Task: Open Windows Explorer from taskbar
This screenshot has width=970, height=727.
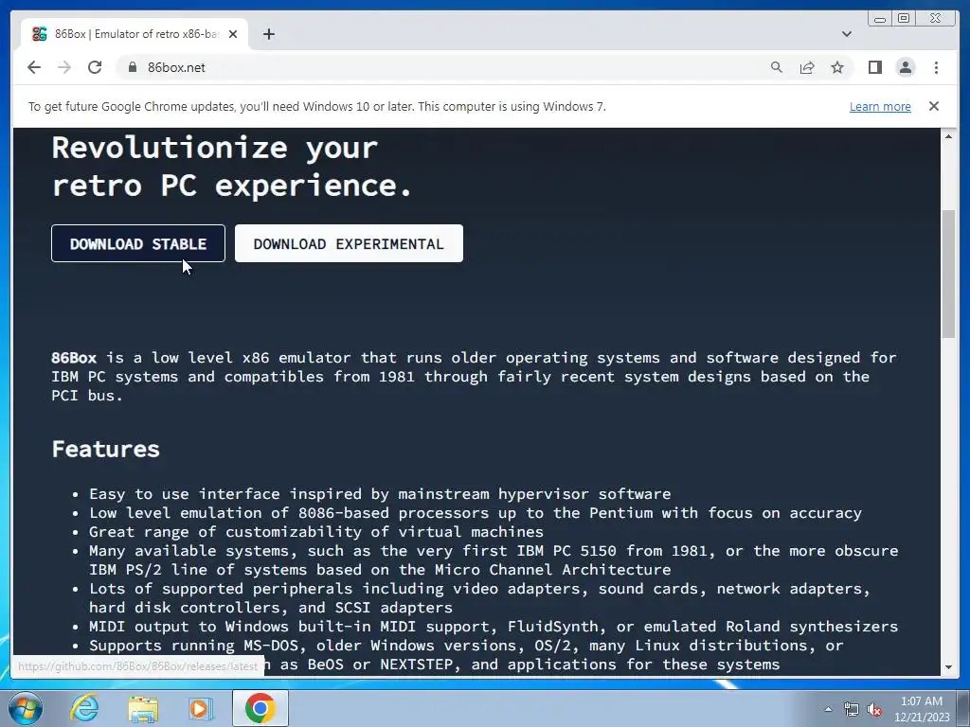Action: 143,708
